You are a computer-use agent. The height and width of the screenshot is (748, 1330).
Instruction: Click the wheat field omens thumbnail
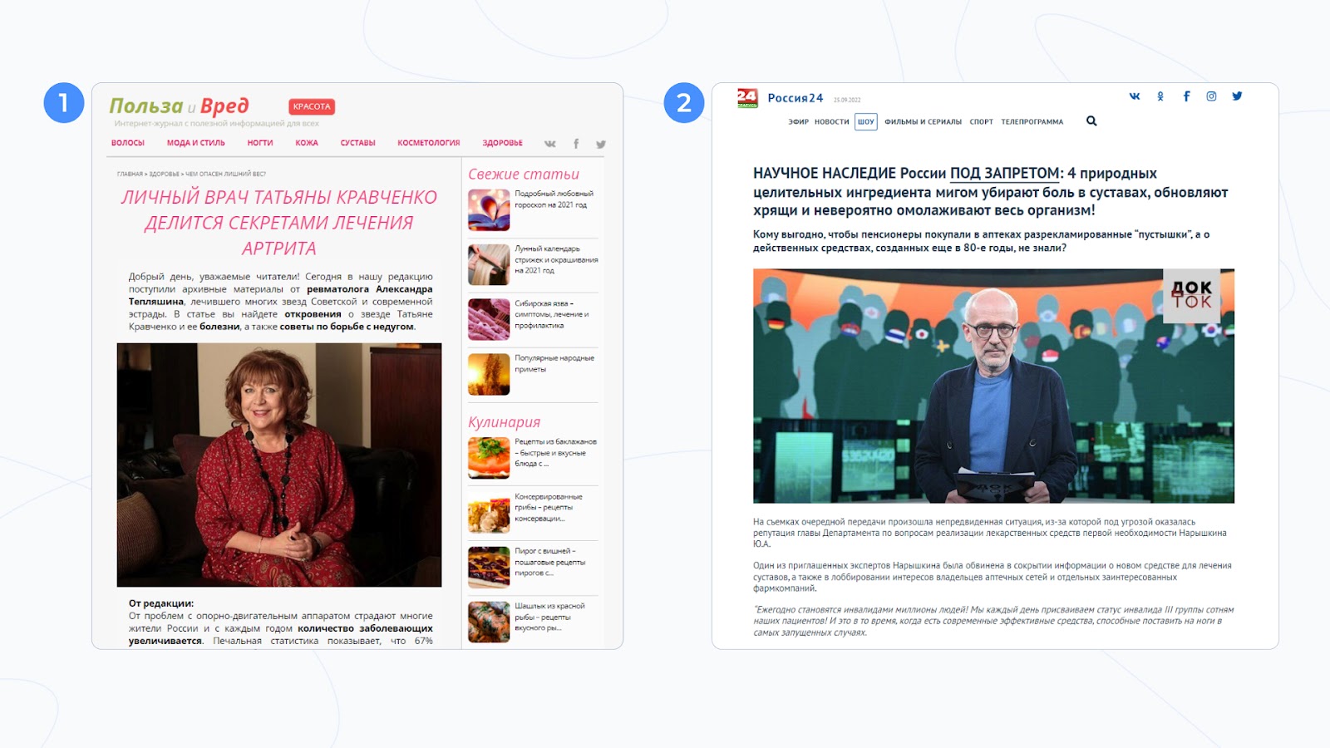489,374
